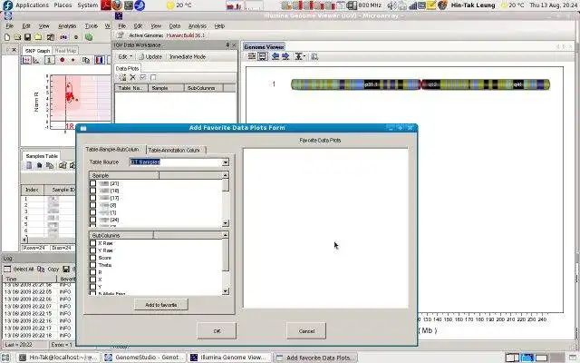Click the right blue arrow in Genome Viewer toolbar

pyautogui.click(x=285, y=56)
